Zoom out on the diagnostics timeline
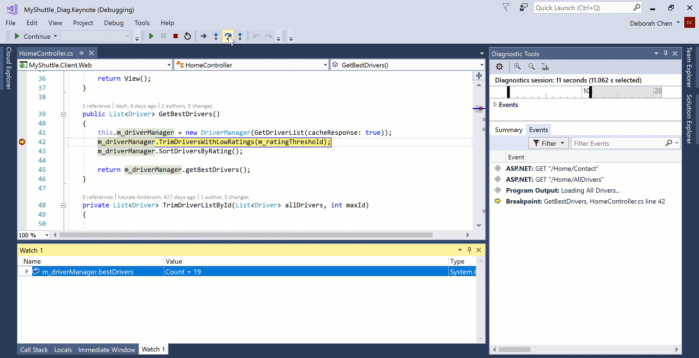The image size is (699, 358). 531,67
